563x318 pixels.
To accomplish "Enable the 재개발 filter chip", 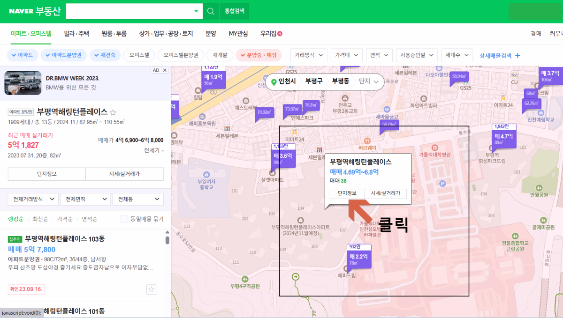I will [220, 55].
